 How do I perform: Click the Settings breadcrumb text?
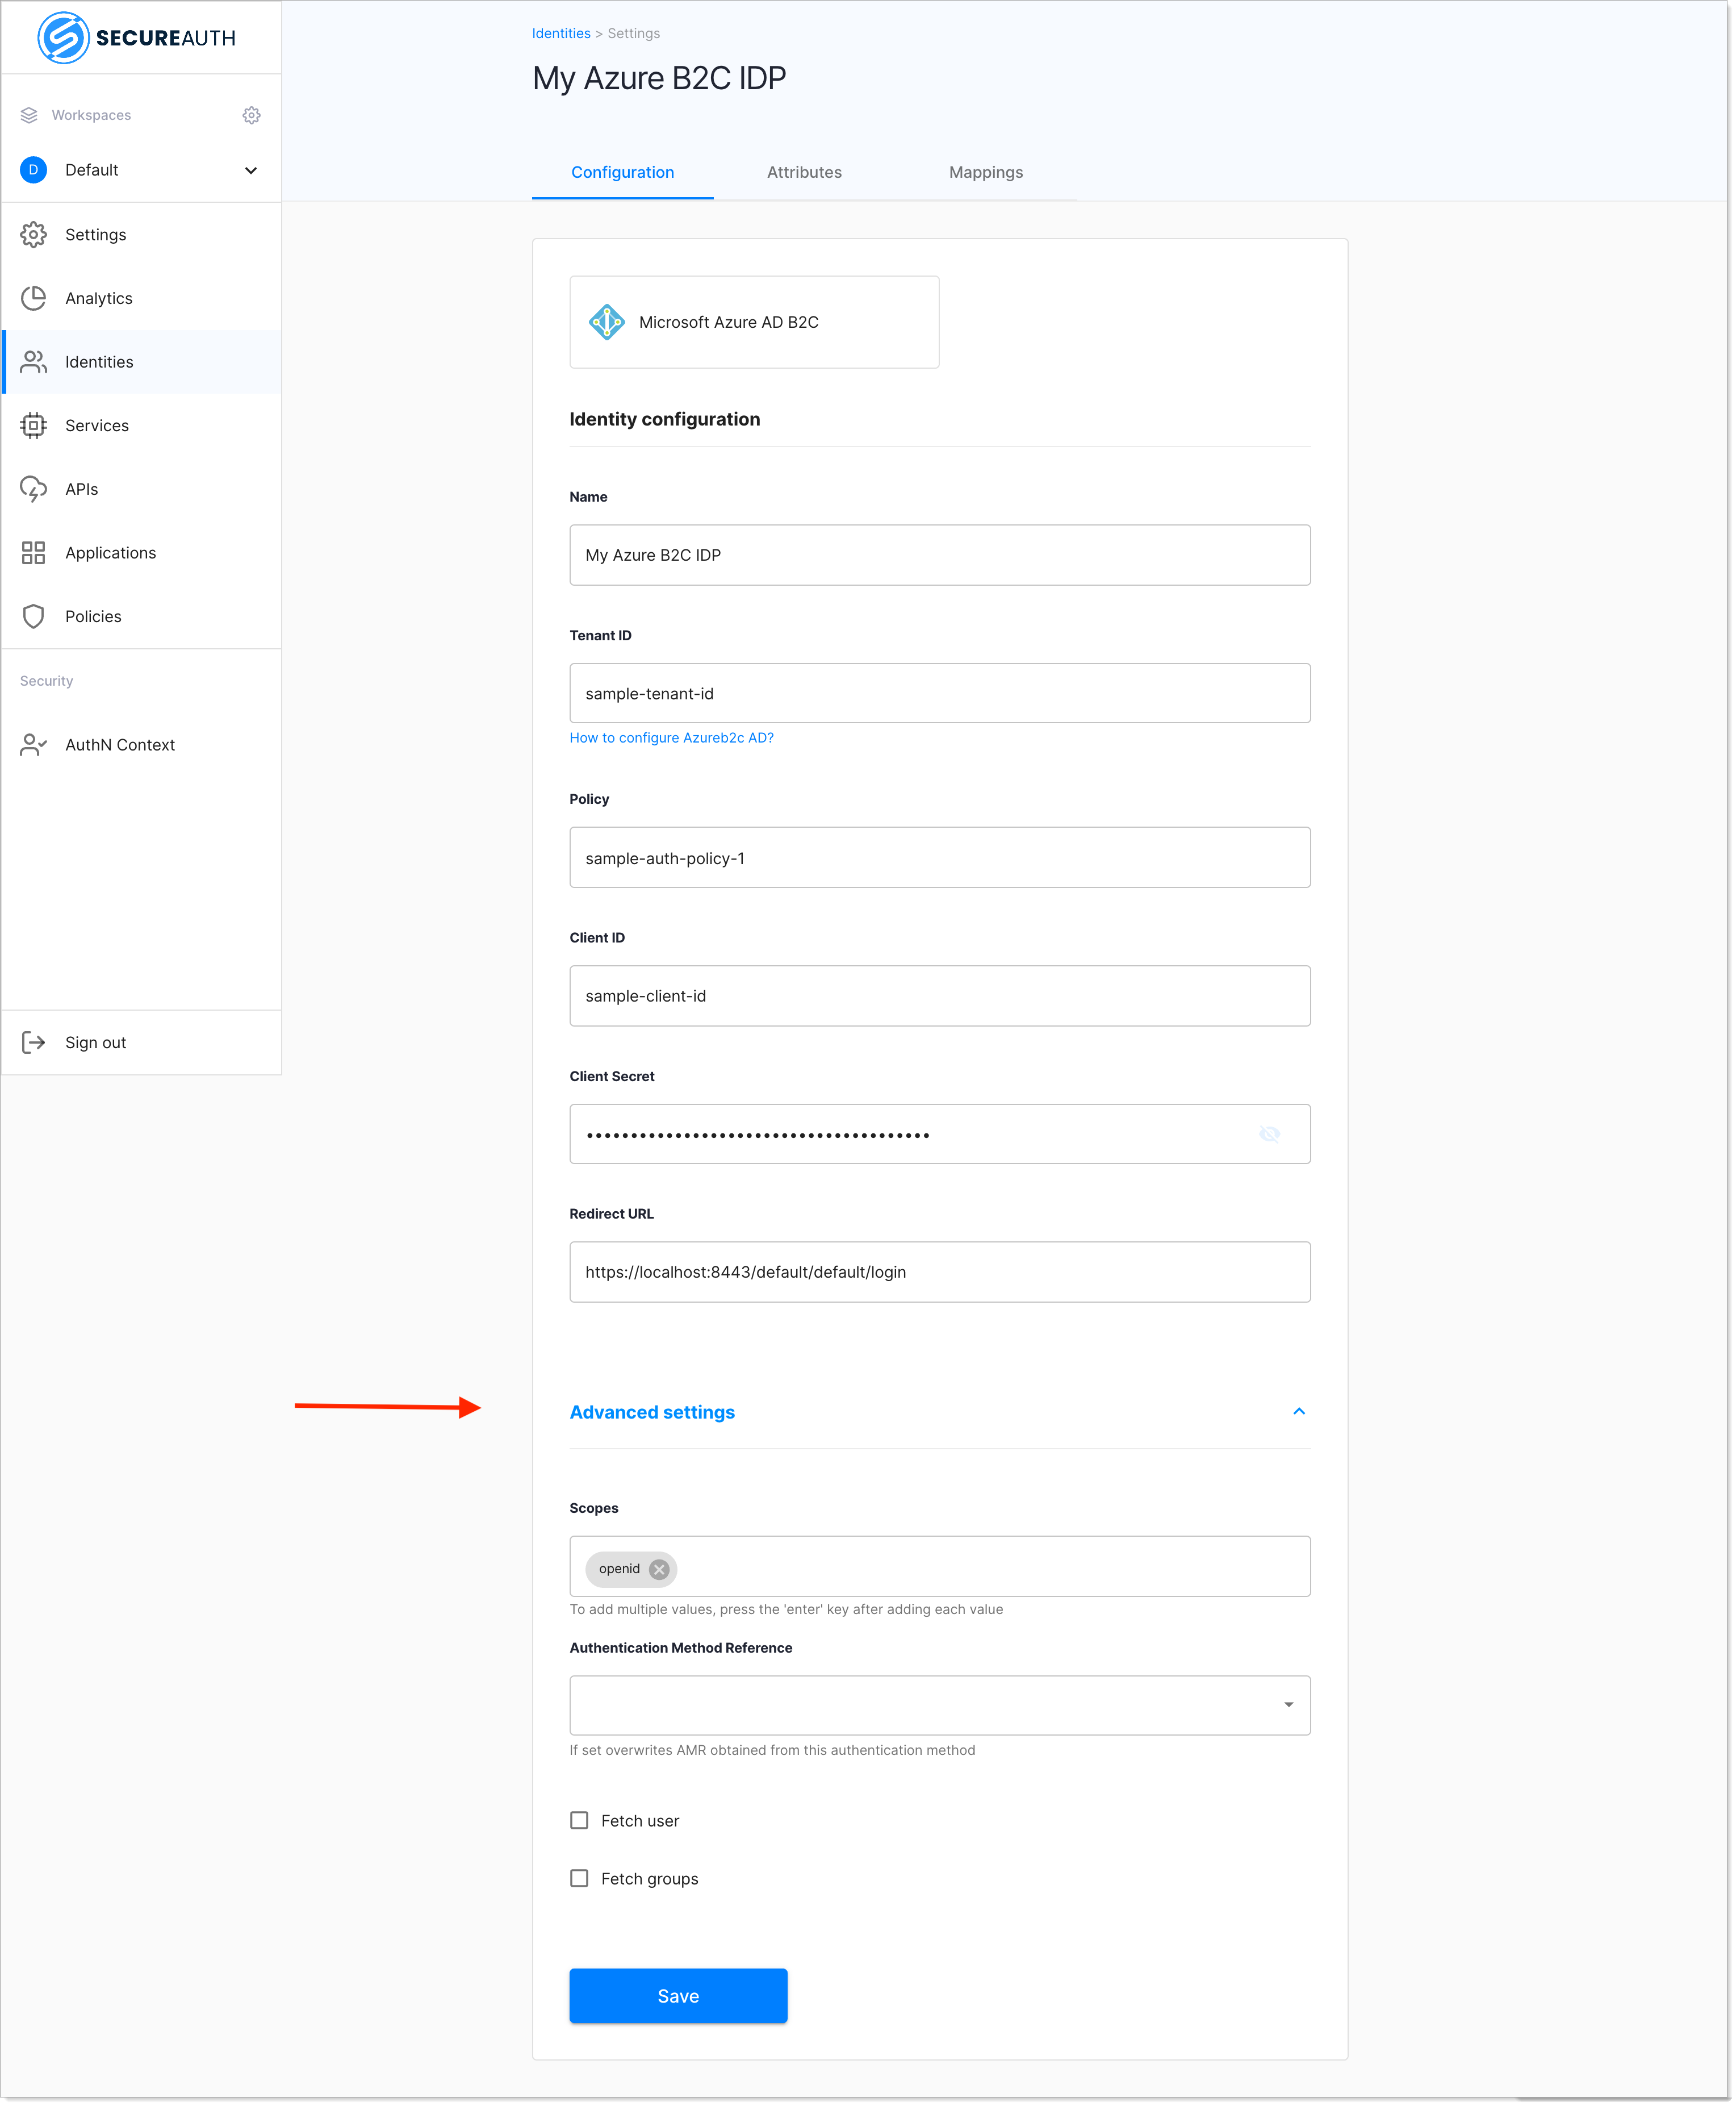tap(634, 33)
